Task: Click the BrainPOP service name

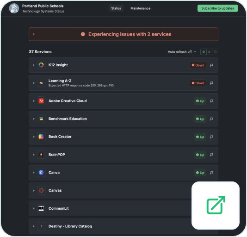Action: coord(57,155)
